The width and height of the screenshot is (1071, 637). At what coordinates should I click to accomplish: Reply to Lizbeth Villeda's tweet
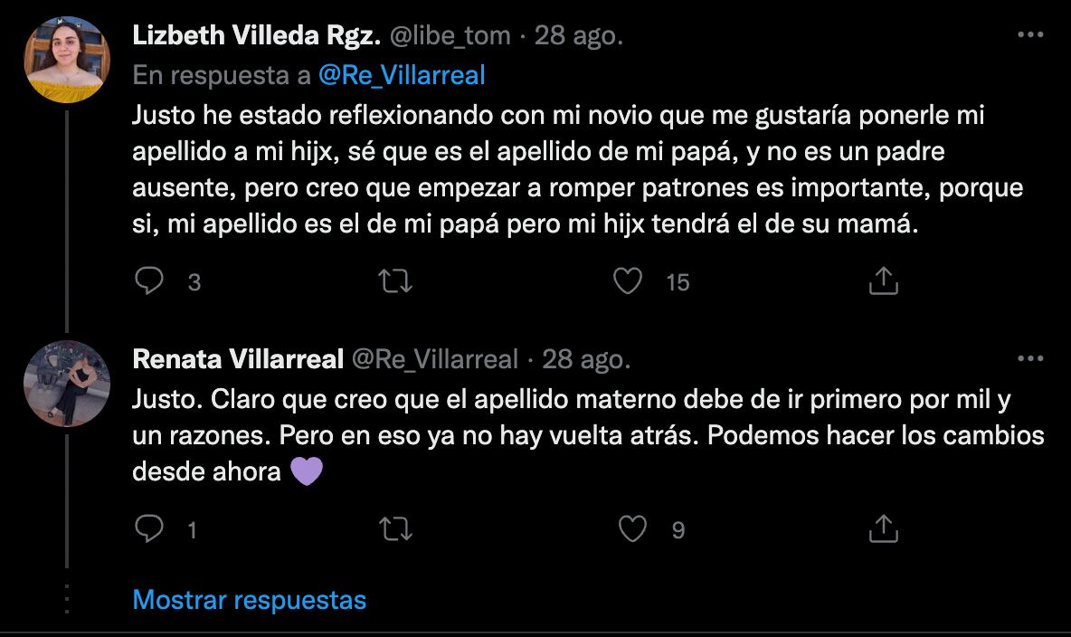coord(148,281)
